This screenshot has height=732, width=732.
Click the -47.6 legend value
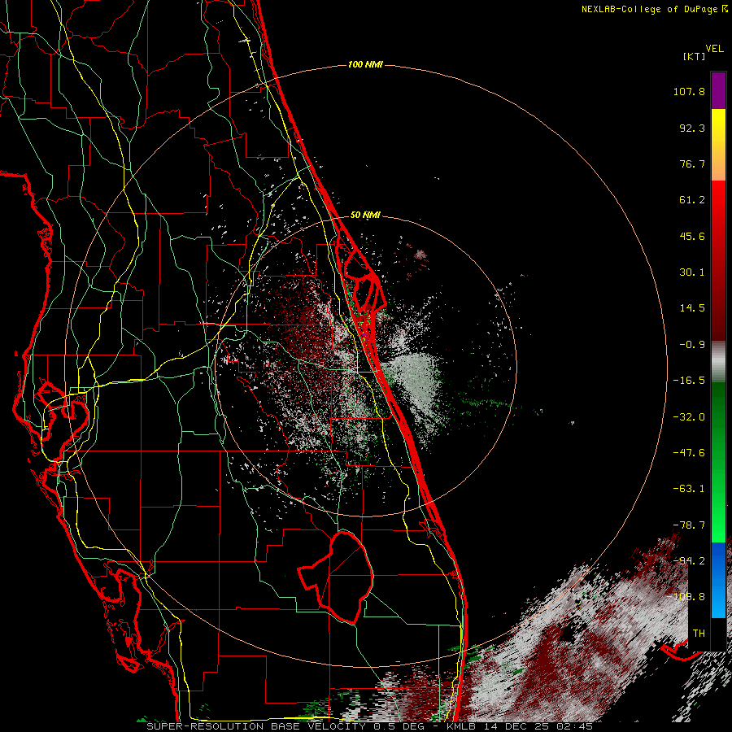coord(689,453)
